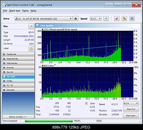Click the LDC average 37.91

tap(56, 107)
